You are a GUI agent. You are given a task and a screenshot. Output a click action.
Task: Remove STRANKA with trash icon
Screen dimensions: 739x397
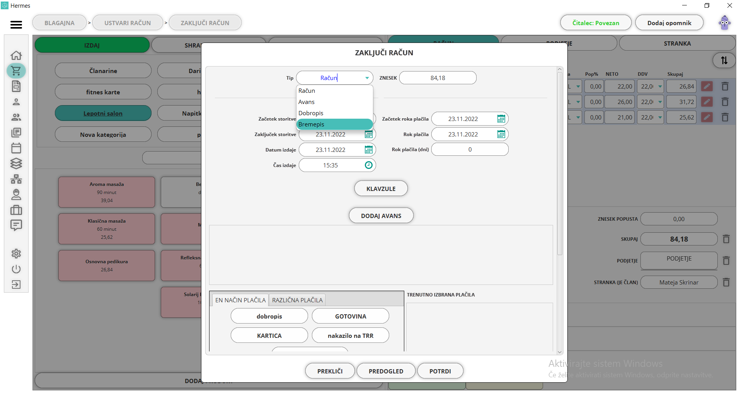point(726,283)
